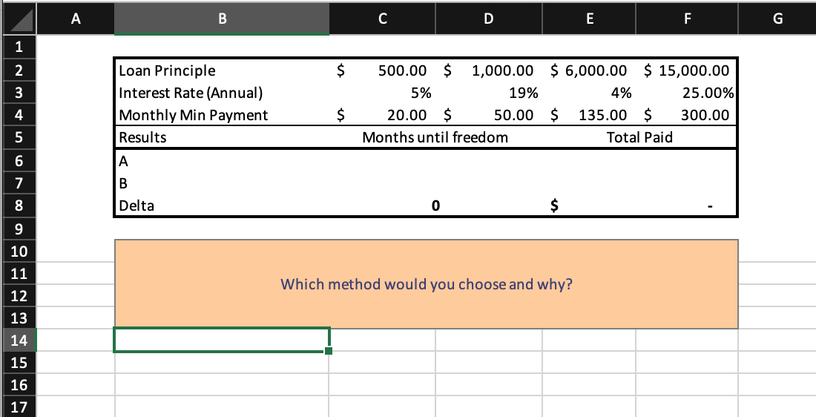
Task: Select column A header
Action: [x=76, y=19]
